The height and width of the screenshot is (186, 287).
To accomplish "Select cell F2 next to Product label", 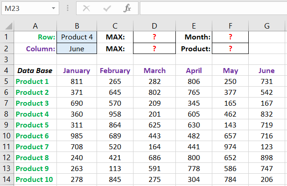I will click(230, 49).
